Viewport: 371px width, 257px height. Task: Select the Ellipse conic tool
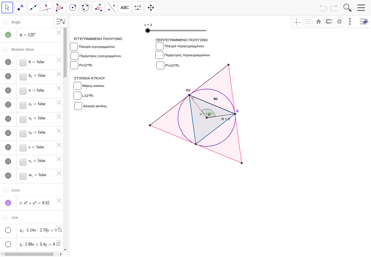click(86, 8)
